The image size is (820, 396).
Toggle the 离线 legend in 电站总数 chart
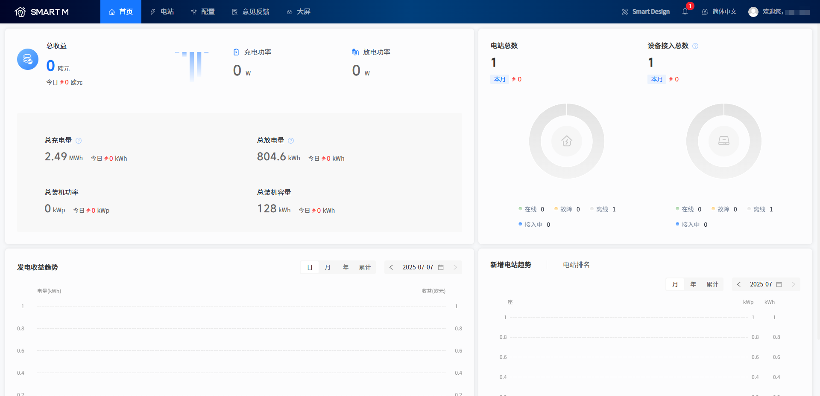pos(602,209)
